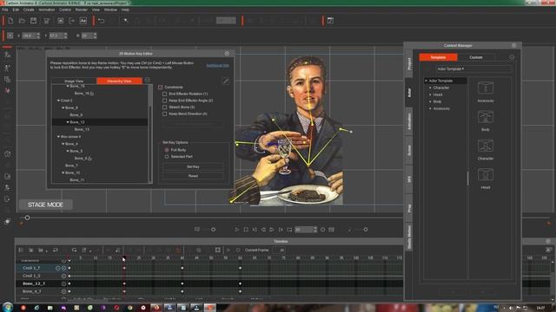The image size is (556, 312).
Task: Click the Accessory template thumbnail
Action: pyautogui.click(x=486, y=88)
